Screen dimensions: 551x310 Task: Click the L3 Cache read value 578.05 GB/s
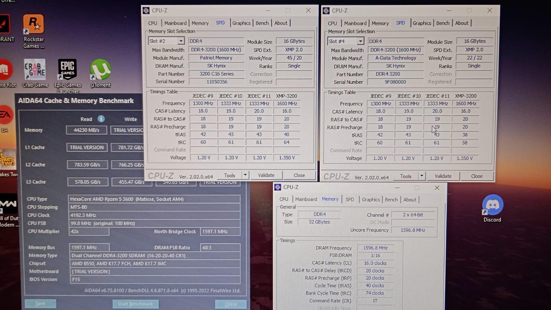[87, 182]
